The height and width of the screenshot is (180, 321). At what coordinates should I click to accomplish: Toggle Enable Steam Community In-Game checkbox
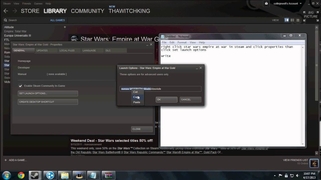[20, 86]
